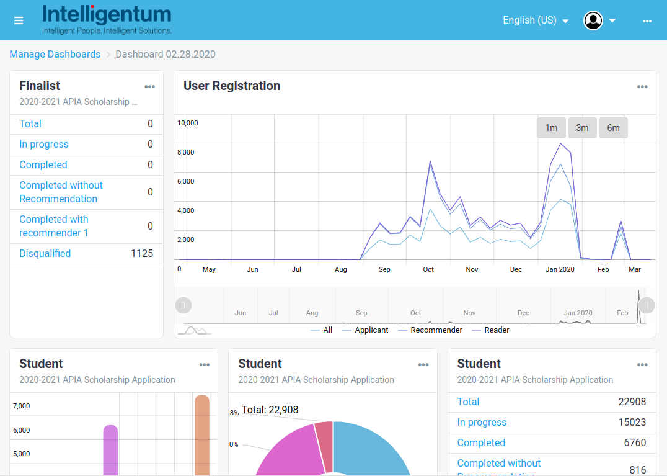Click the Dashboard 02.28.2020 breadcrumb text
Viewport: 667px width, 476px height.
(x=166, y=55)
